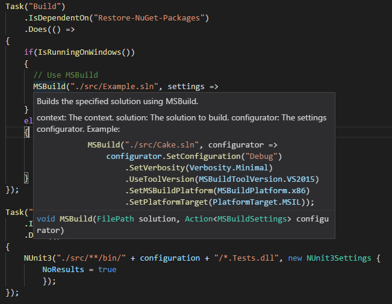Click the "Restore-NuGet-Packages" string

pyautogui.click(x=149, y=18)
